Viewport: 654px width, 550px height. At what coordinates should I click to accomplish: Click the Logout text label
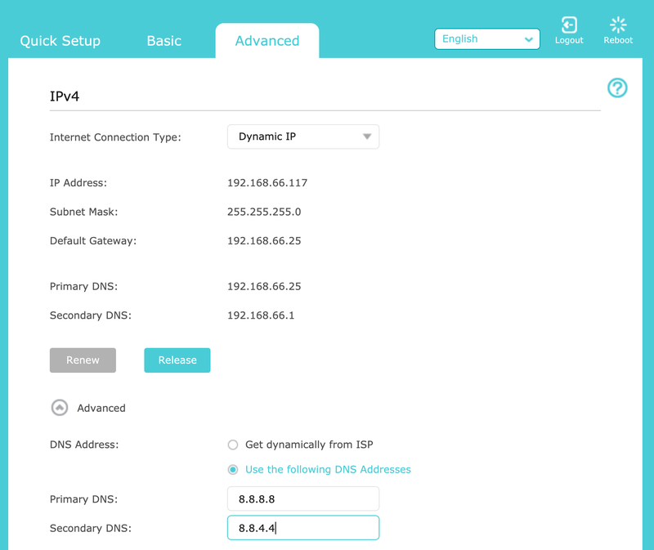569,40
